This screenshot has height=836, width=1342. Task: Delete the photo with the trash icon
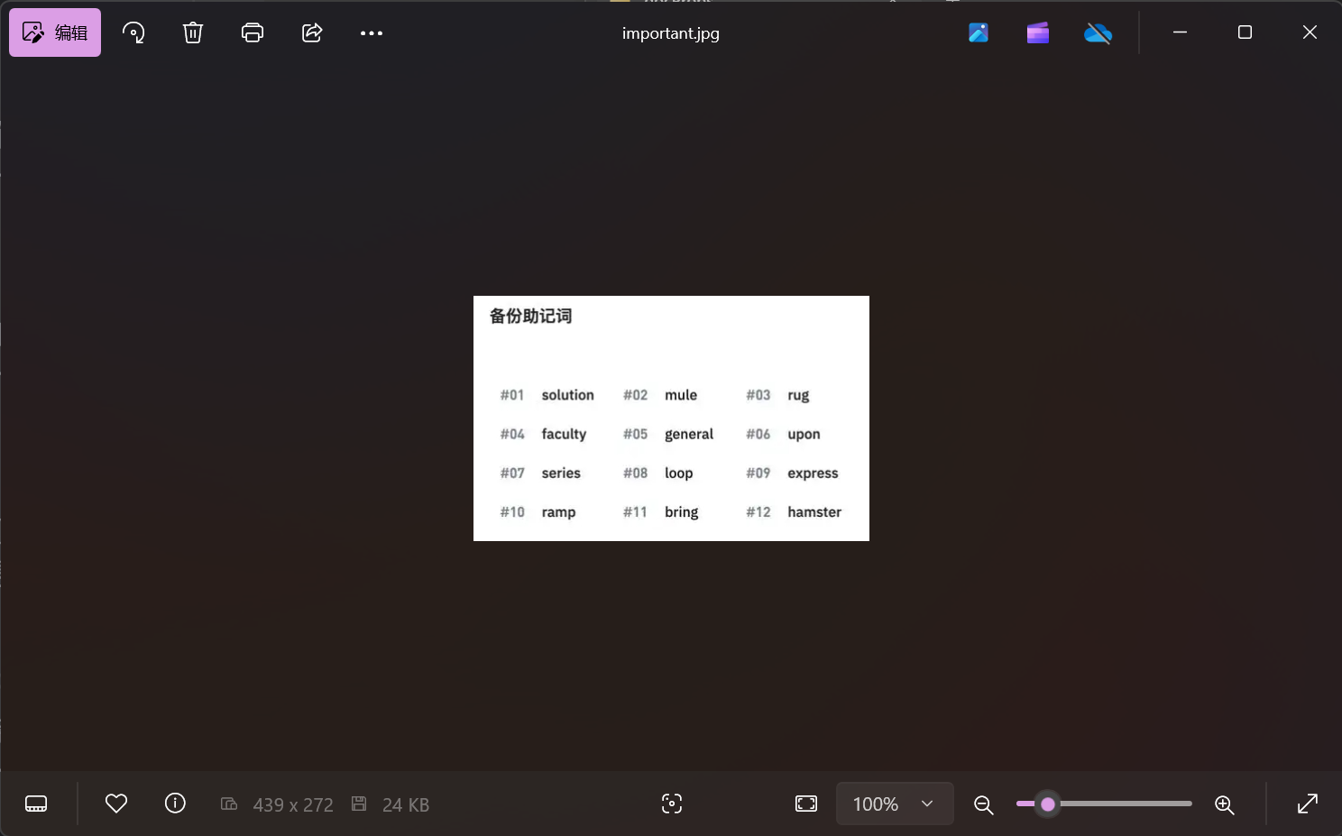click(x=193, y=33)
